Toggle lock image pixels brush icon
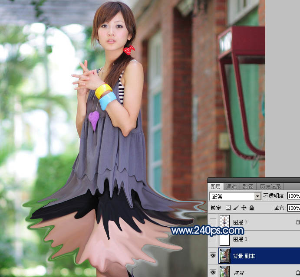This screenshot has width=300, height=277. point(236,208)
